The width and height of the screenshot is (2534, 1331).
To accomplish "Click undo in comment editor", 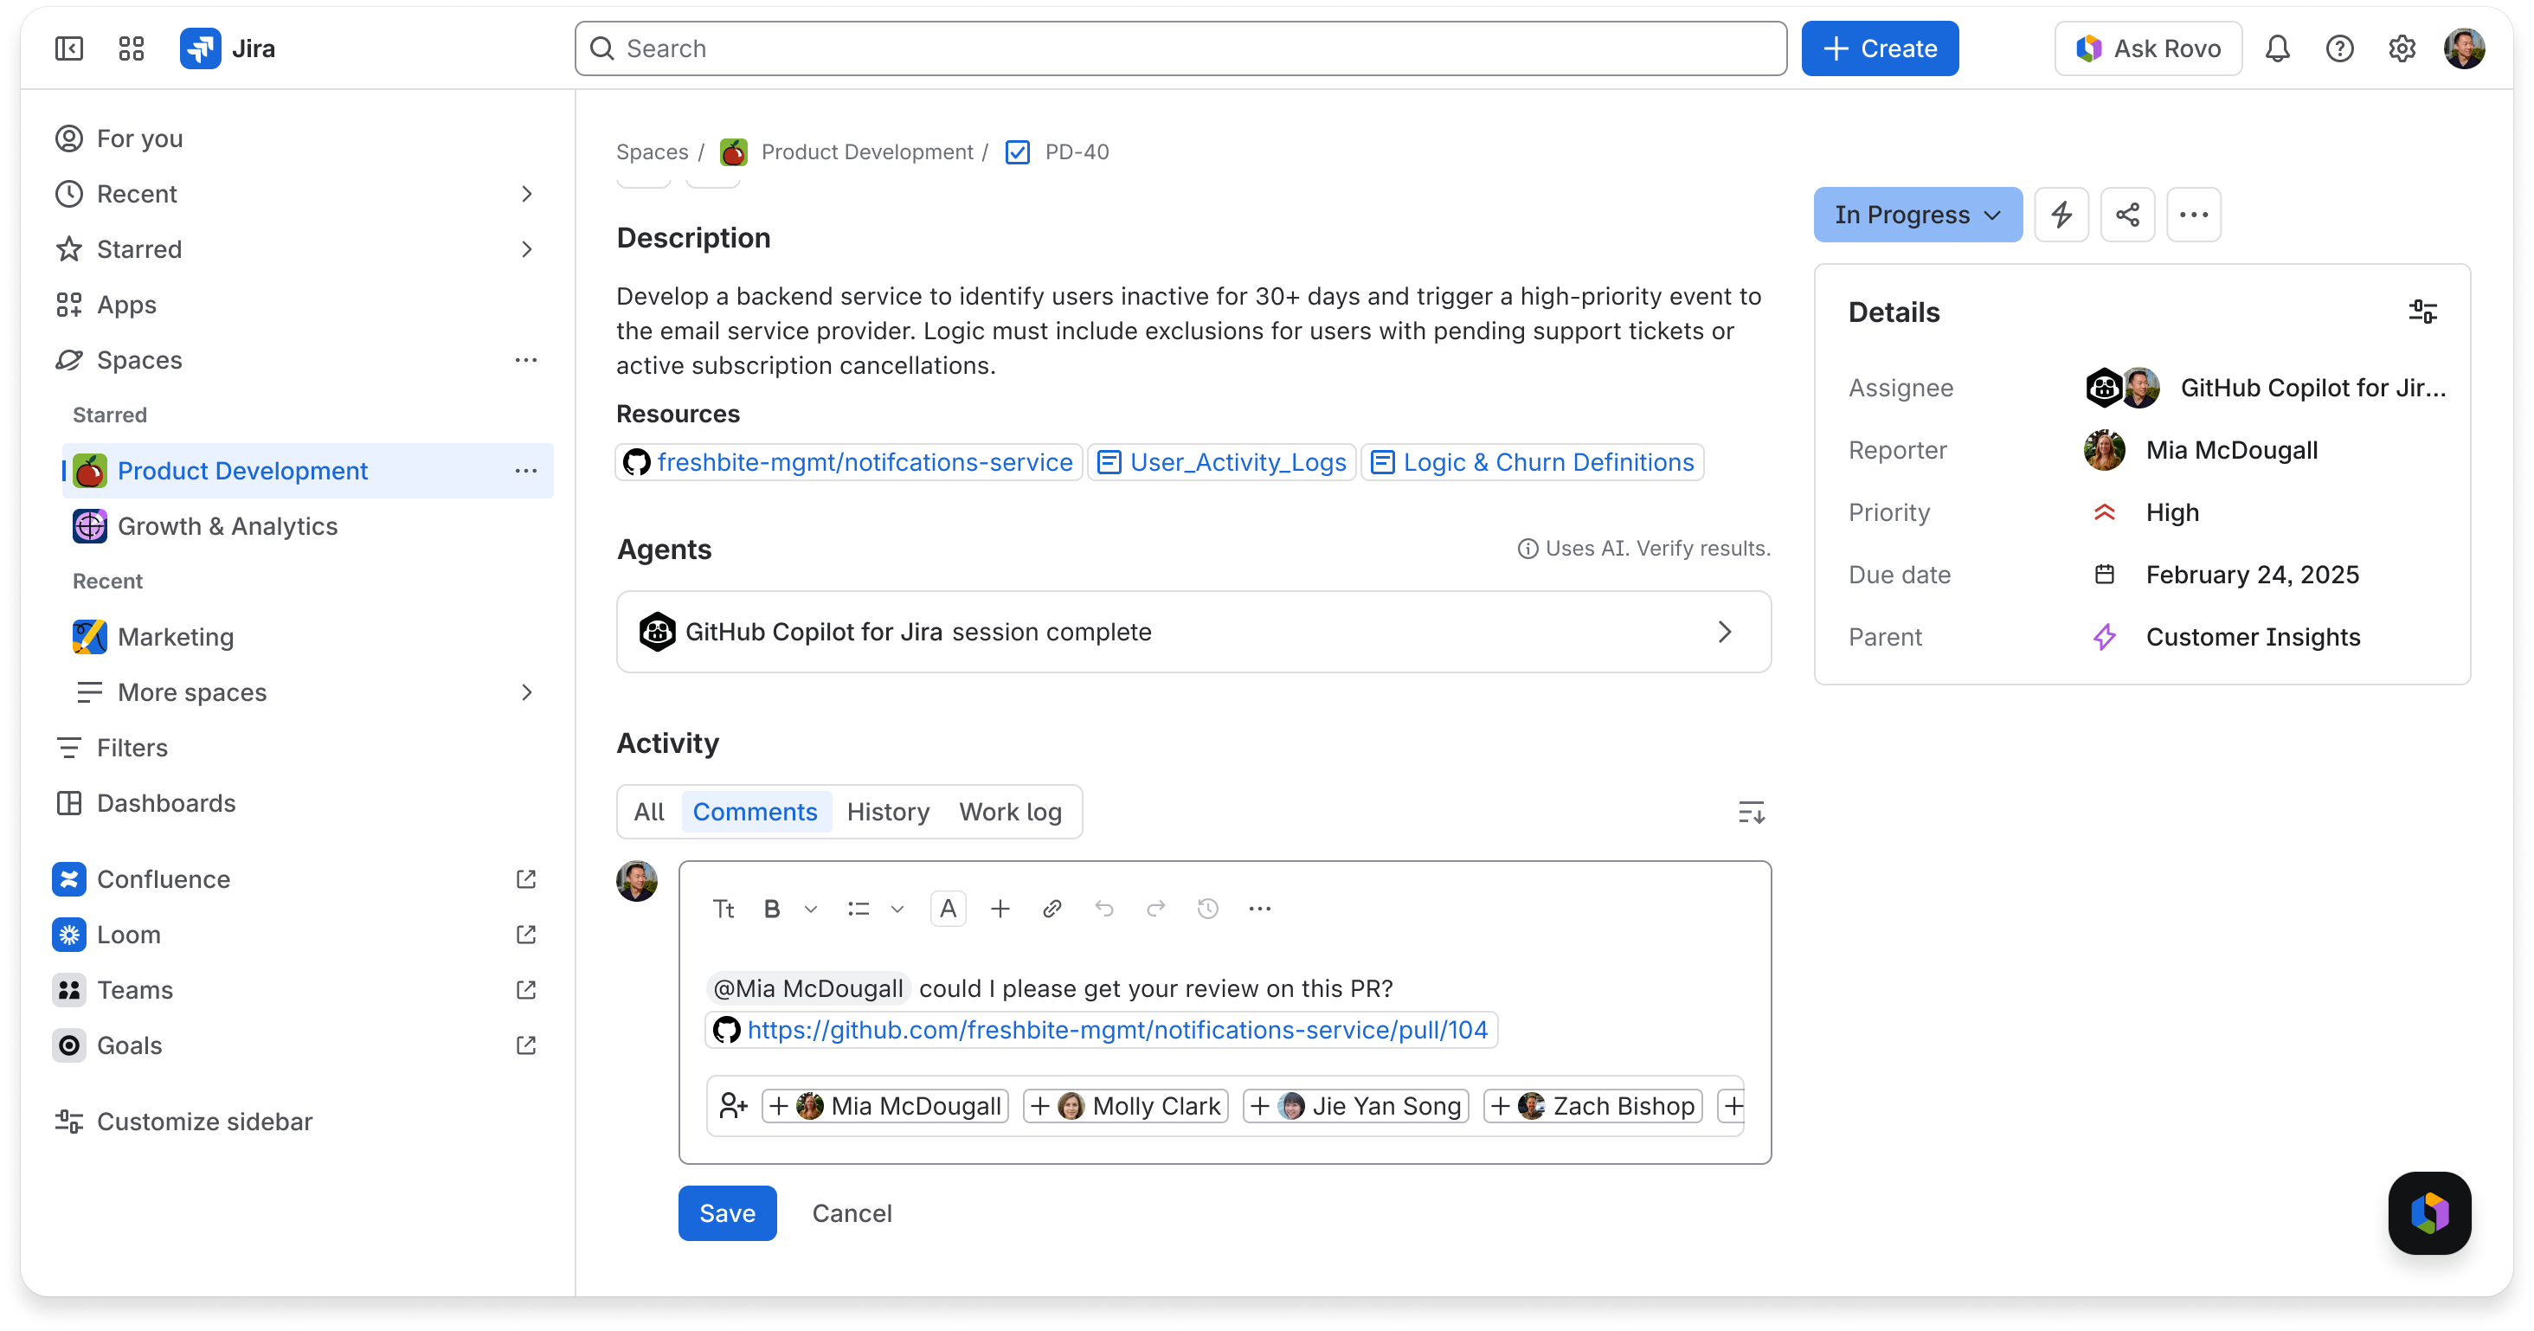I will coord(1103,909).
